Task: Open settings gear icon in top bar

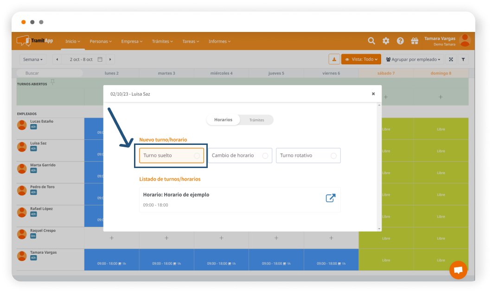Action: pyautogui.click(x=386, y=41)
